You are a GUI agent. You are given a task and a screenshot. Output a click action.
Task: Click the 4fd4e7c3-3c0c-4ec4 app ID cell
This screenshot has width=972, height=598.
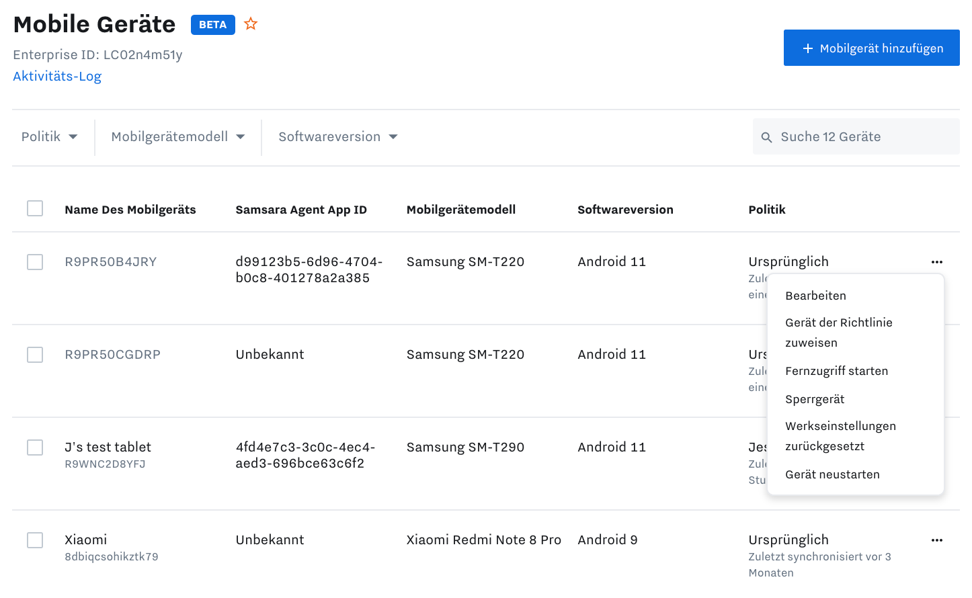tap(305, 456)
